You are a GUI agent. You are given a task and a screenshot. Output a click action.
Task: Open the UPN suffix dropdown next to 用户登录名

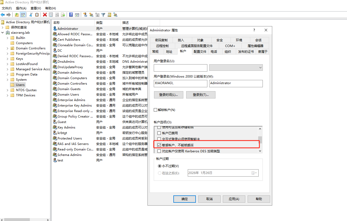pyautogui.click(x=236, y=68)
